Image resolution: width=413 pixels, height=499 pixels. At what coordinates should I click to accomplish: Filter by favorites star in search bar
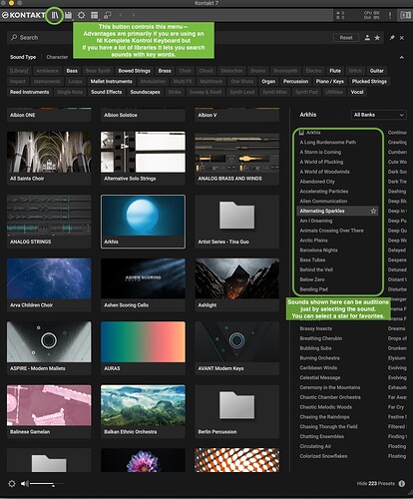pyautogui.click(x=377, y=38)
